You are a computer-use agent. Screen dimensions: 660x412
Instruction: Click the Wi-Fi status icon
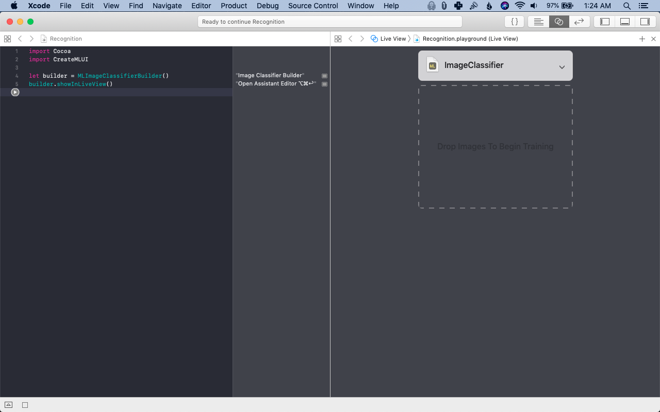point(520,6)
